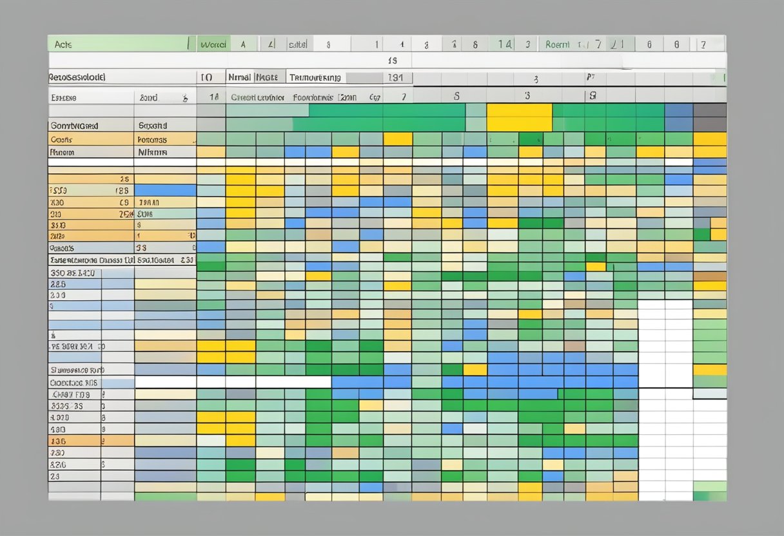Click the "Esnene" header cell
Viewport: 784px width, 536px height.
tap(90, 98)
